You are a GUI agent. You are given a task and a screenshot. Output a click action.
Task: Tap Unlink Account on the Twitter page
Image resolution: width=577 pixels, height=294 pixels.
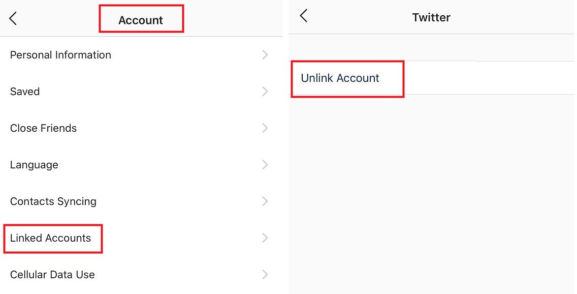tap(340, 78)
